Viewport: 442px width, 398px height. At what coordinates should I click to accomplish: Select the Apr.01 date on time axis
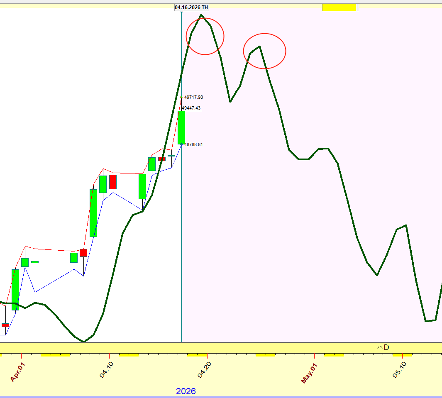[17, 372]
